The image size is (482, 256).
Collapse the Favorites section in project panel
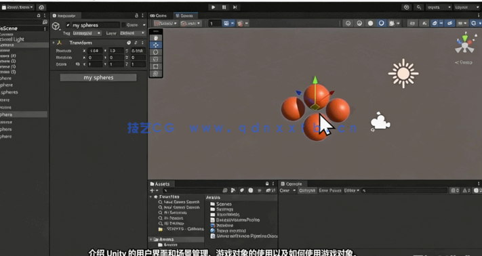click(151, 197)
